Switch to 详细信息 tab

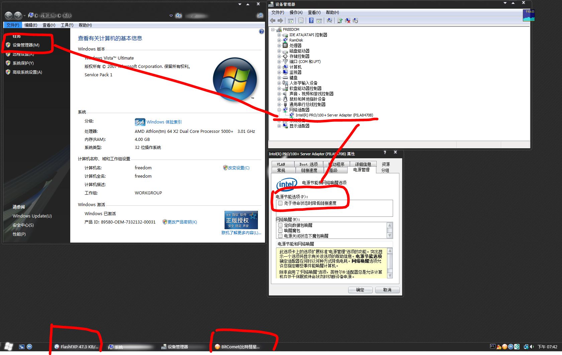363,164
